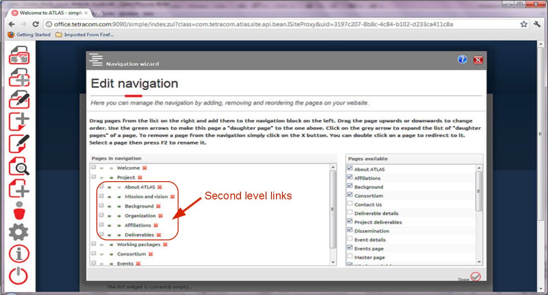Expand the Working packages grey arrow
Viewport: 548px width, 295px height.
click(93, 244)
